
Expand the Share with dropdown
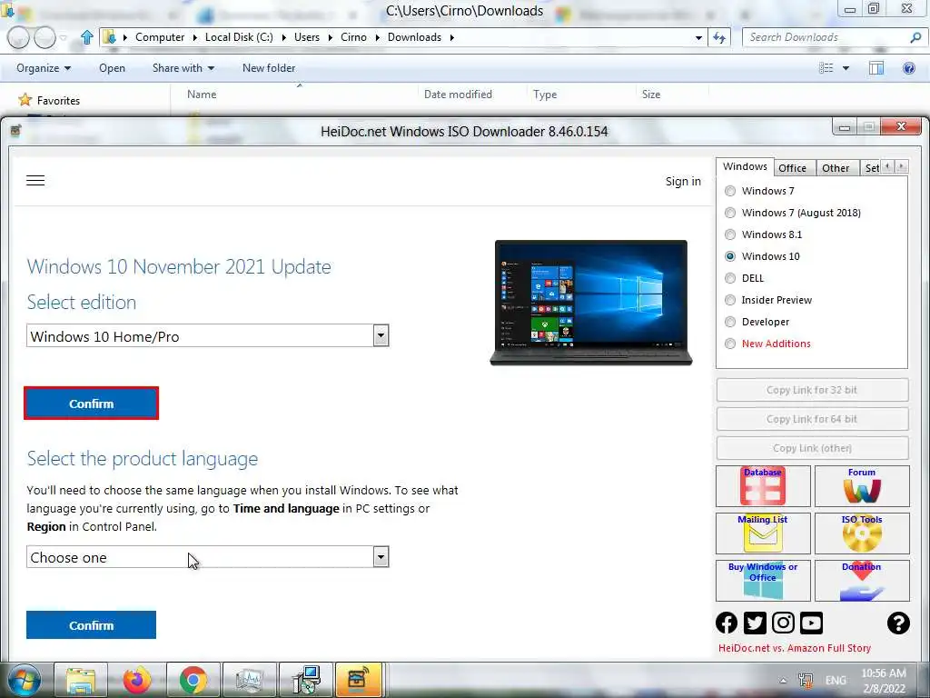pos(183,68)
